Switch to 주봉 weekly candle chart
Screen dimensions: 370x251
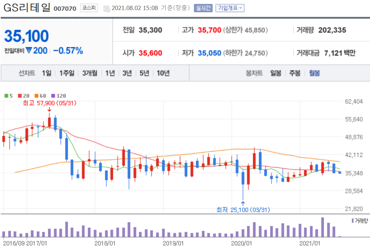[295, 73]
